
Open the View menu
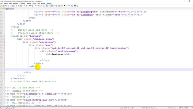[x=10, y=3]
